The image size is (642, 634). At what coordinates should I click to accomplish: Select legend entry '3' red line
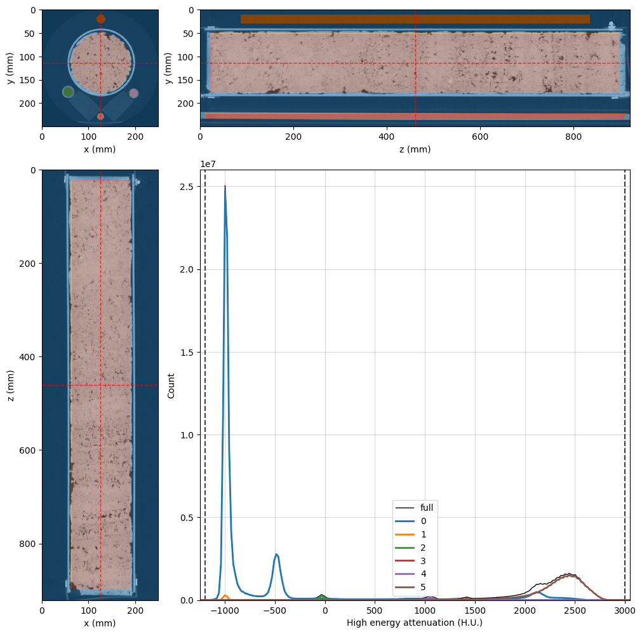tap(411, 561)
